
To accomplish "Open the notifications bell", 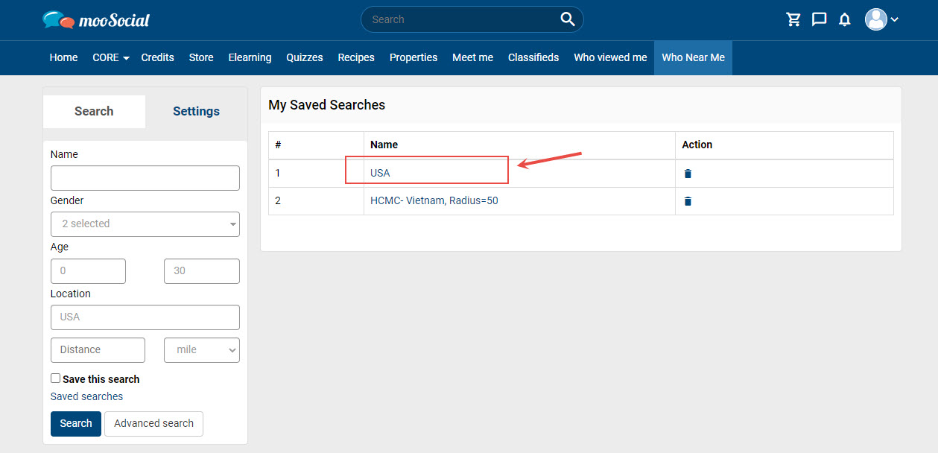I will [x=844, y=19].
